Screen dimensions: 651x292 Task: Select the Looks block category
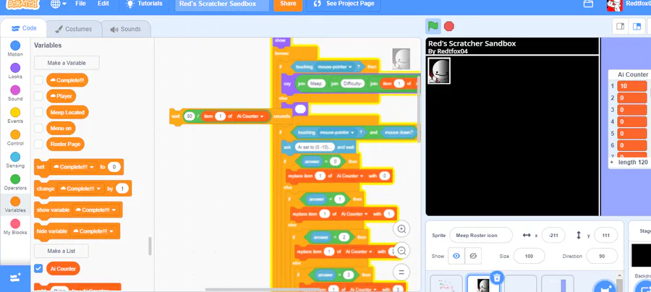(15, 71)
